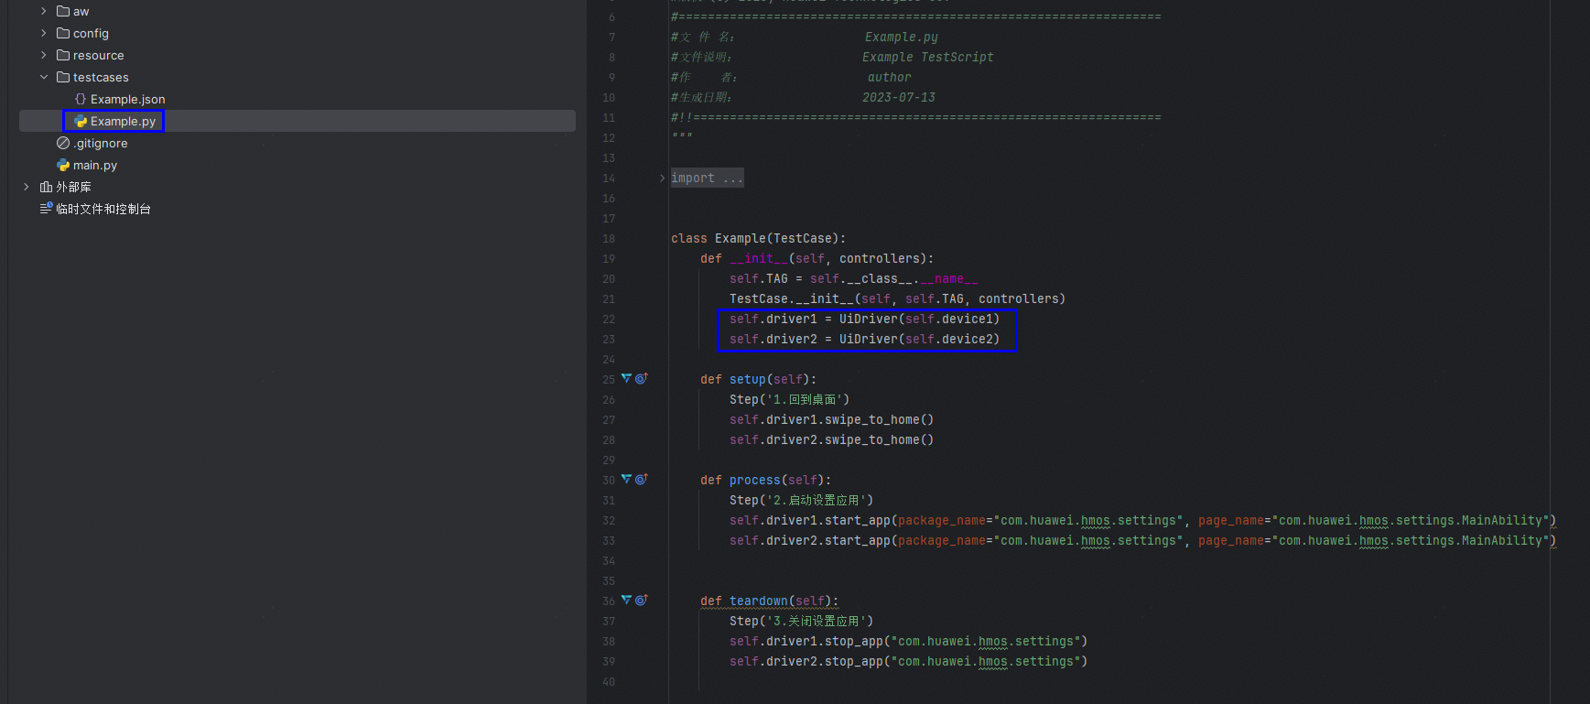Screen dimensions: 1590x704
Task: Expand the resource folder chevron
Action: pos(43,55)
